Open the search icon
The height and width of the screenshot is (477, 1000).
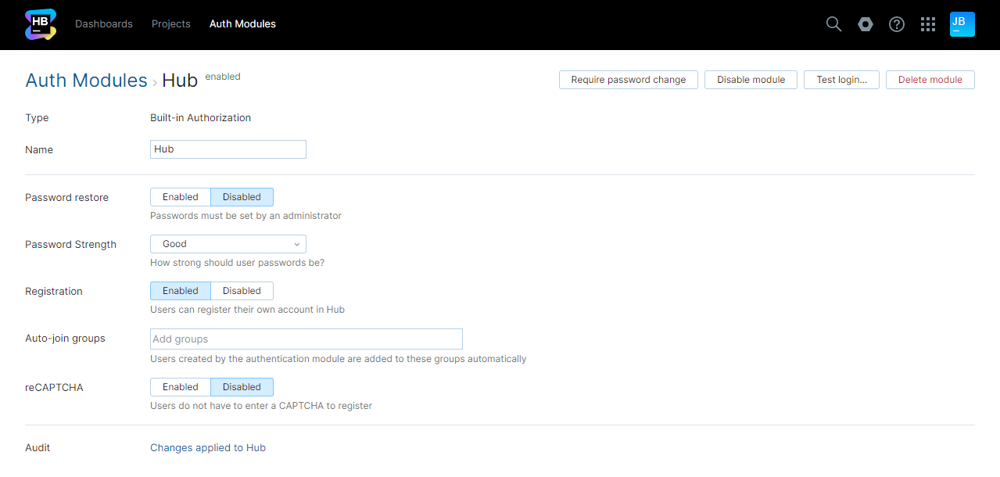click(x=833, y=24)
